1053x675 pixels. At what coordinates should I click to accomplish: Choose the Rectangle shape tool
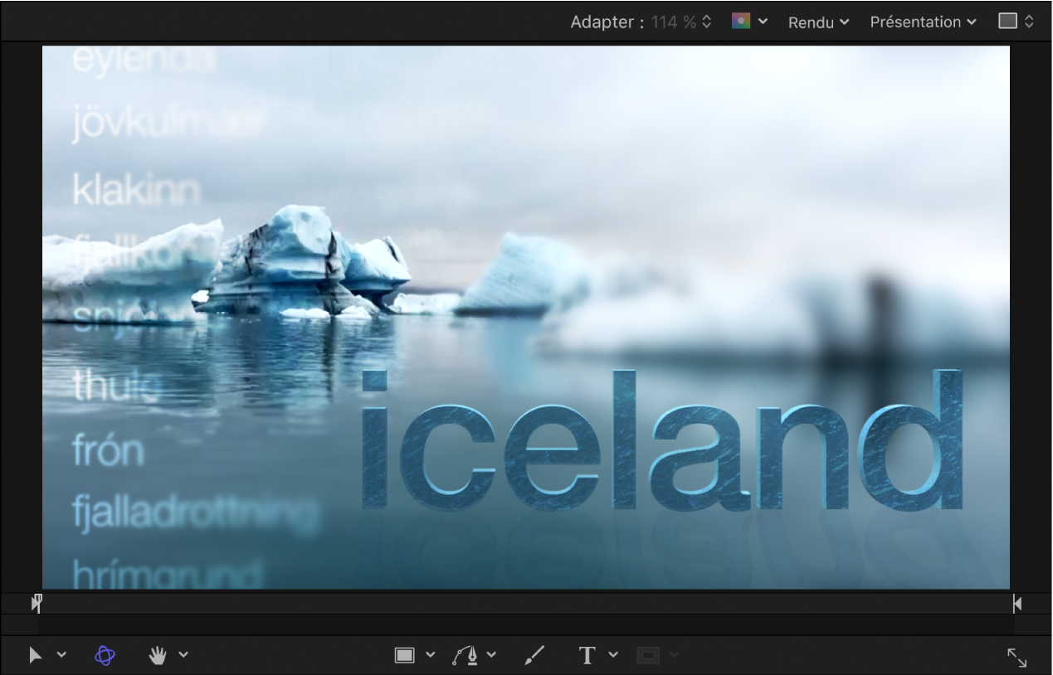coord(404,655)
